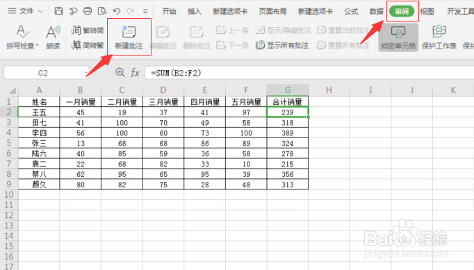This screenshot has height=270, width=474.
Task: Click the 三月销量 header cell
Action: [163, 102]
